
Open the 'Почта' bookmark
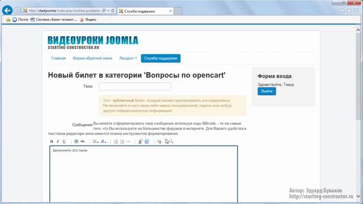click(x=20, y=20)
